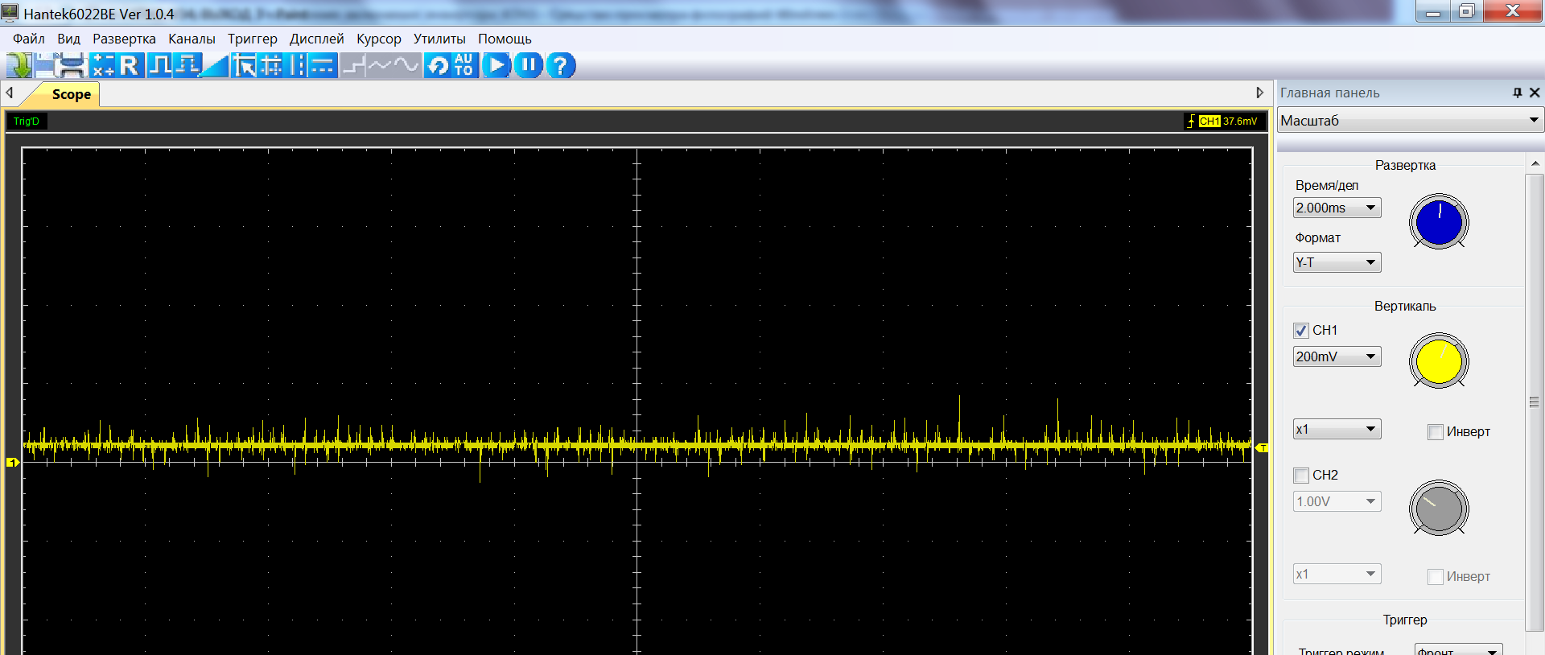1545x655 pixels.
Task: Check the CH1 Инверт checkbox
Action: (1436, 432)
